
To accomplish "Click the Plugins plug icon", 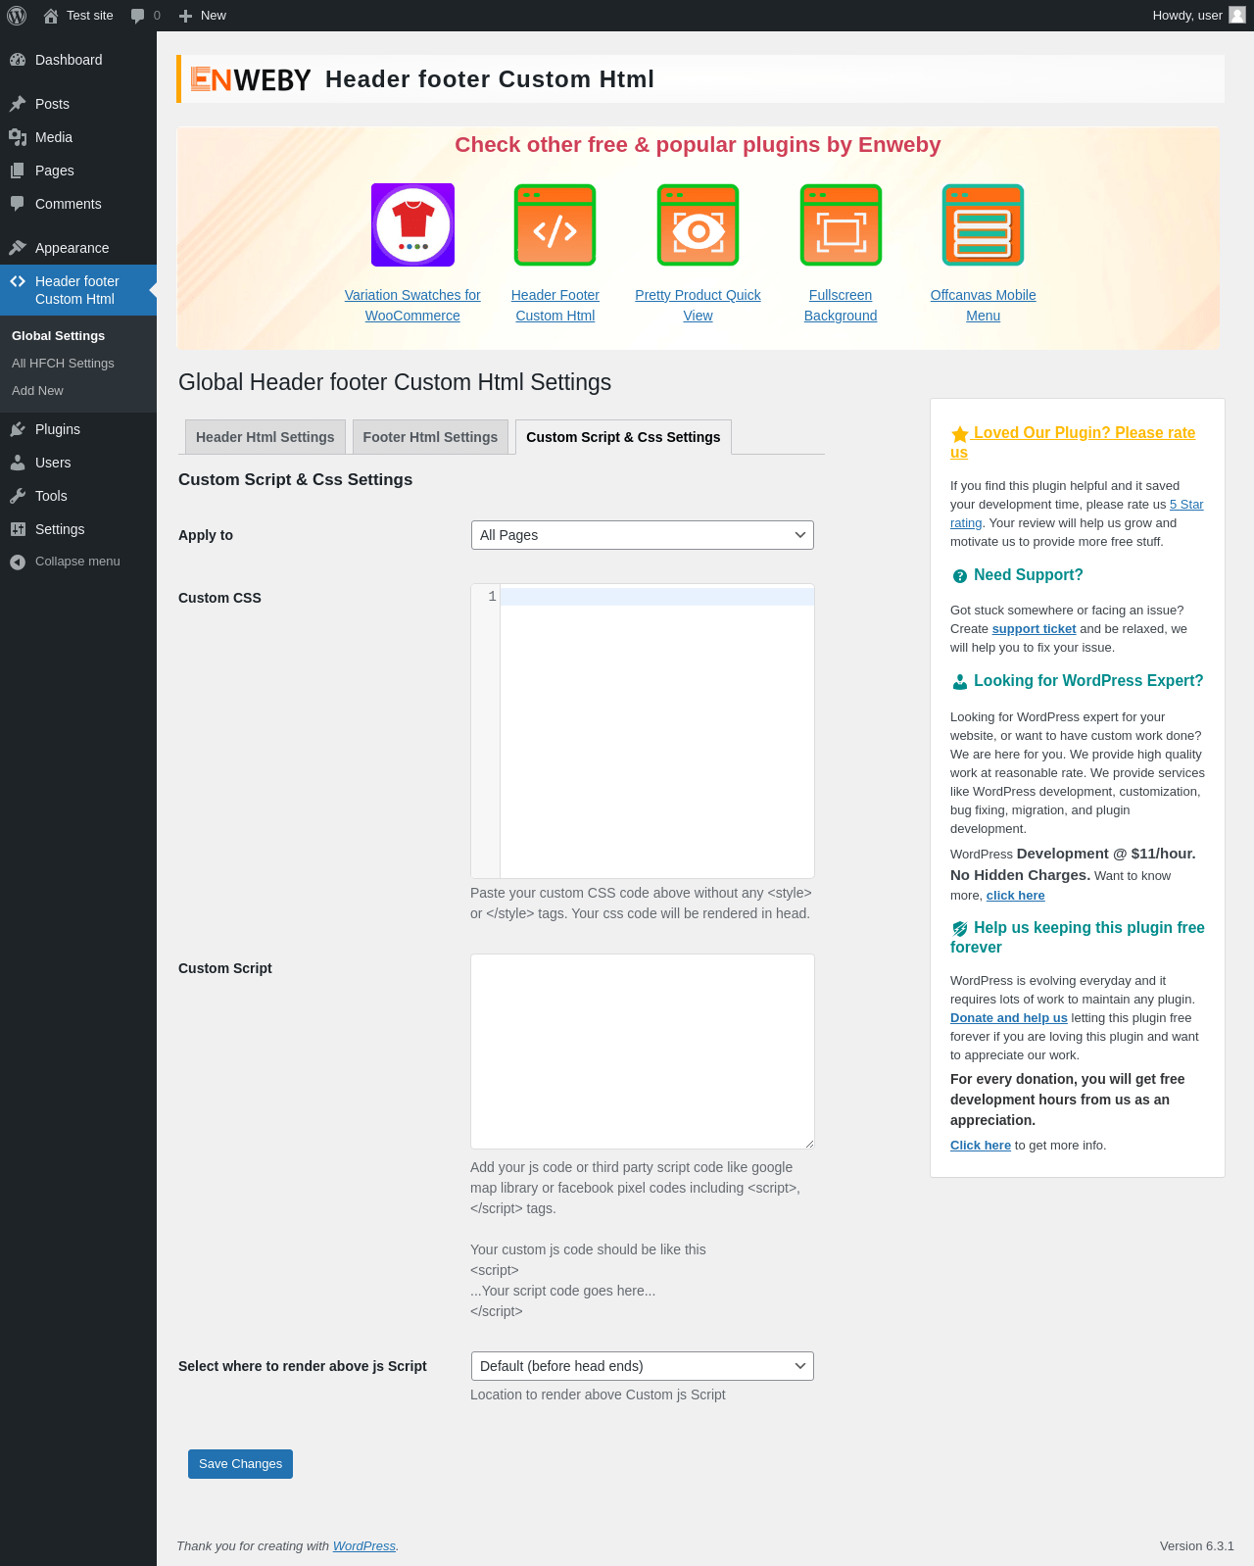I will [x=18, y=429].
